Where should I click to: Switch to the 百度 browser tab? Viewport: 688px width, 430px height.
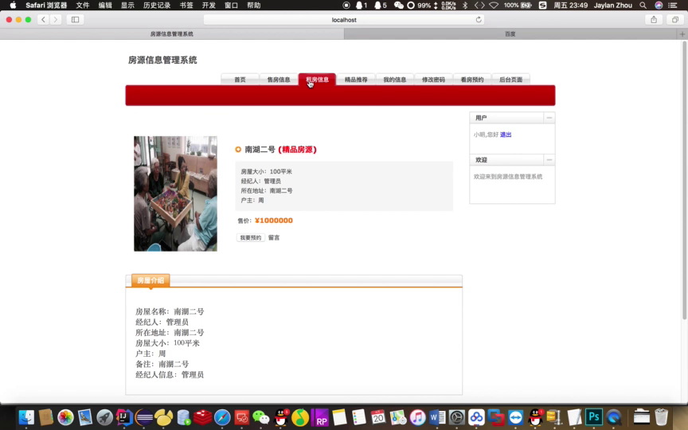point(510,33)
